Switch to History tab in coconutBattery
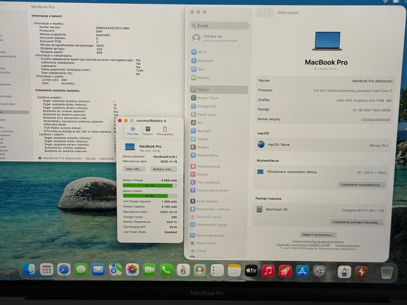This screenshot has height=305, width=407. pos(148,131)
